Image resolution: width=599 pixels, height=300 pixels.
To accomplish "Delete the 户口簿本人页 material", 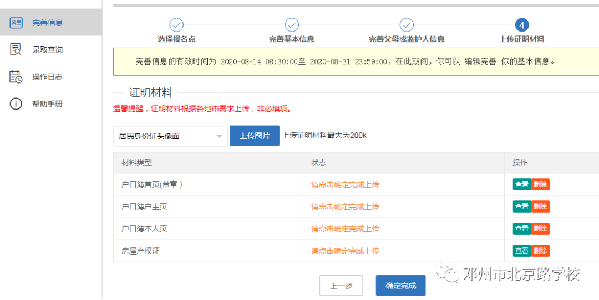I will pos(540,229).
